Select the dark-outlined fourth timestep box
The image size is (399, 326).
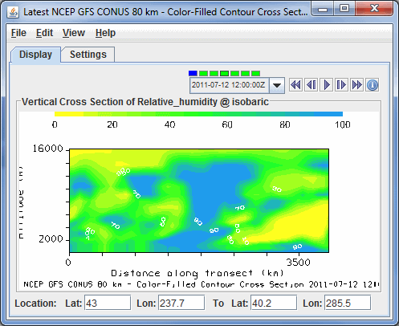click(x=224, y=73)
